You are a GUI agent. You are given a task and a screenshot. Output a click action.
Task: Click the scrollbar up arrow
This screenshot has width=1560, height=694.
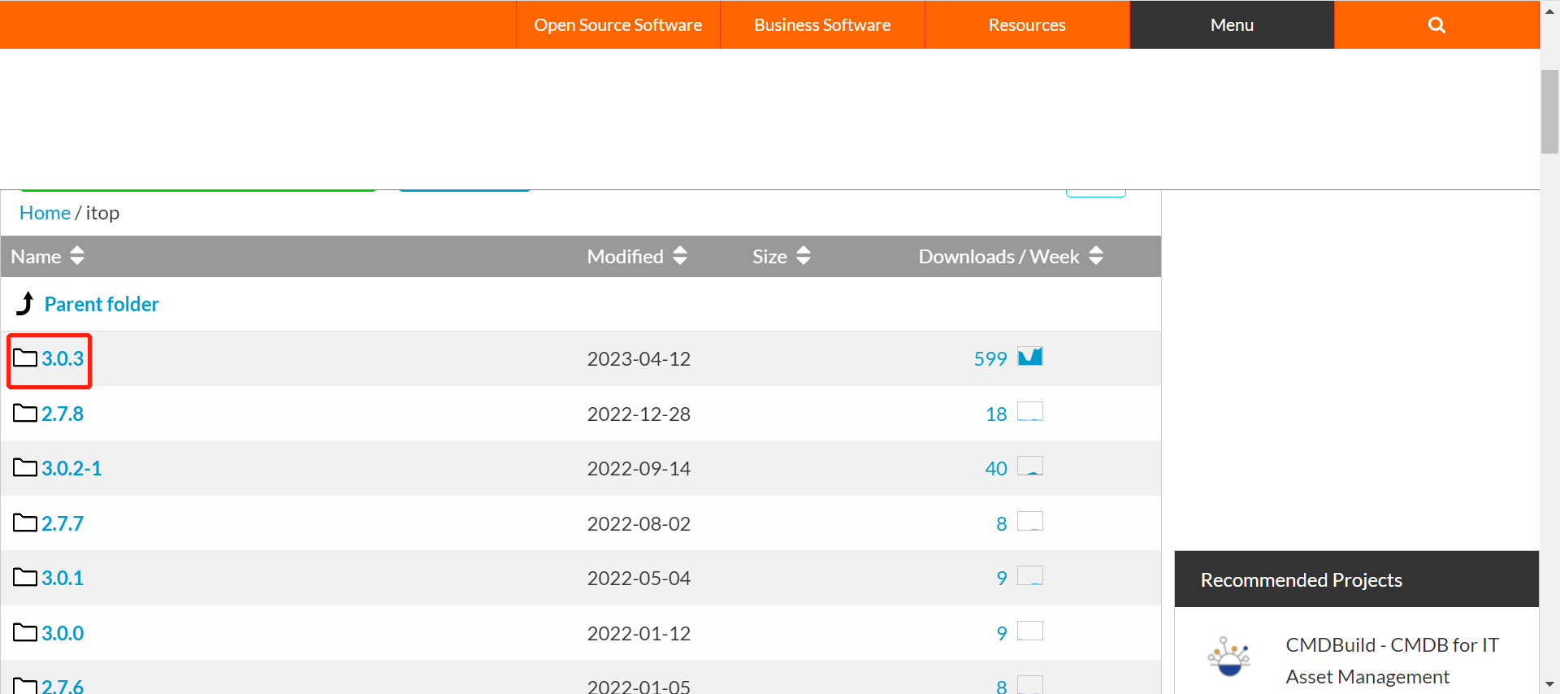tap(1549, 10)
